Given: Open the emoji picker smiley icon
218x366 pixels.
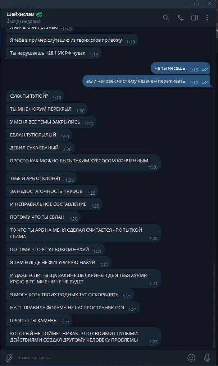Looking at the screenshot, I should click(191, 357).
